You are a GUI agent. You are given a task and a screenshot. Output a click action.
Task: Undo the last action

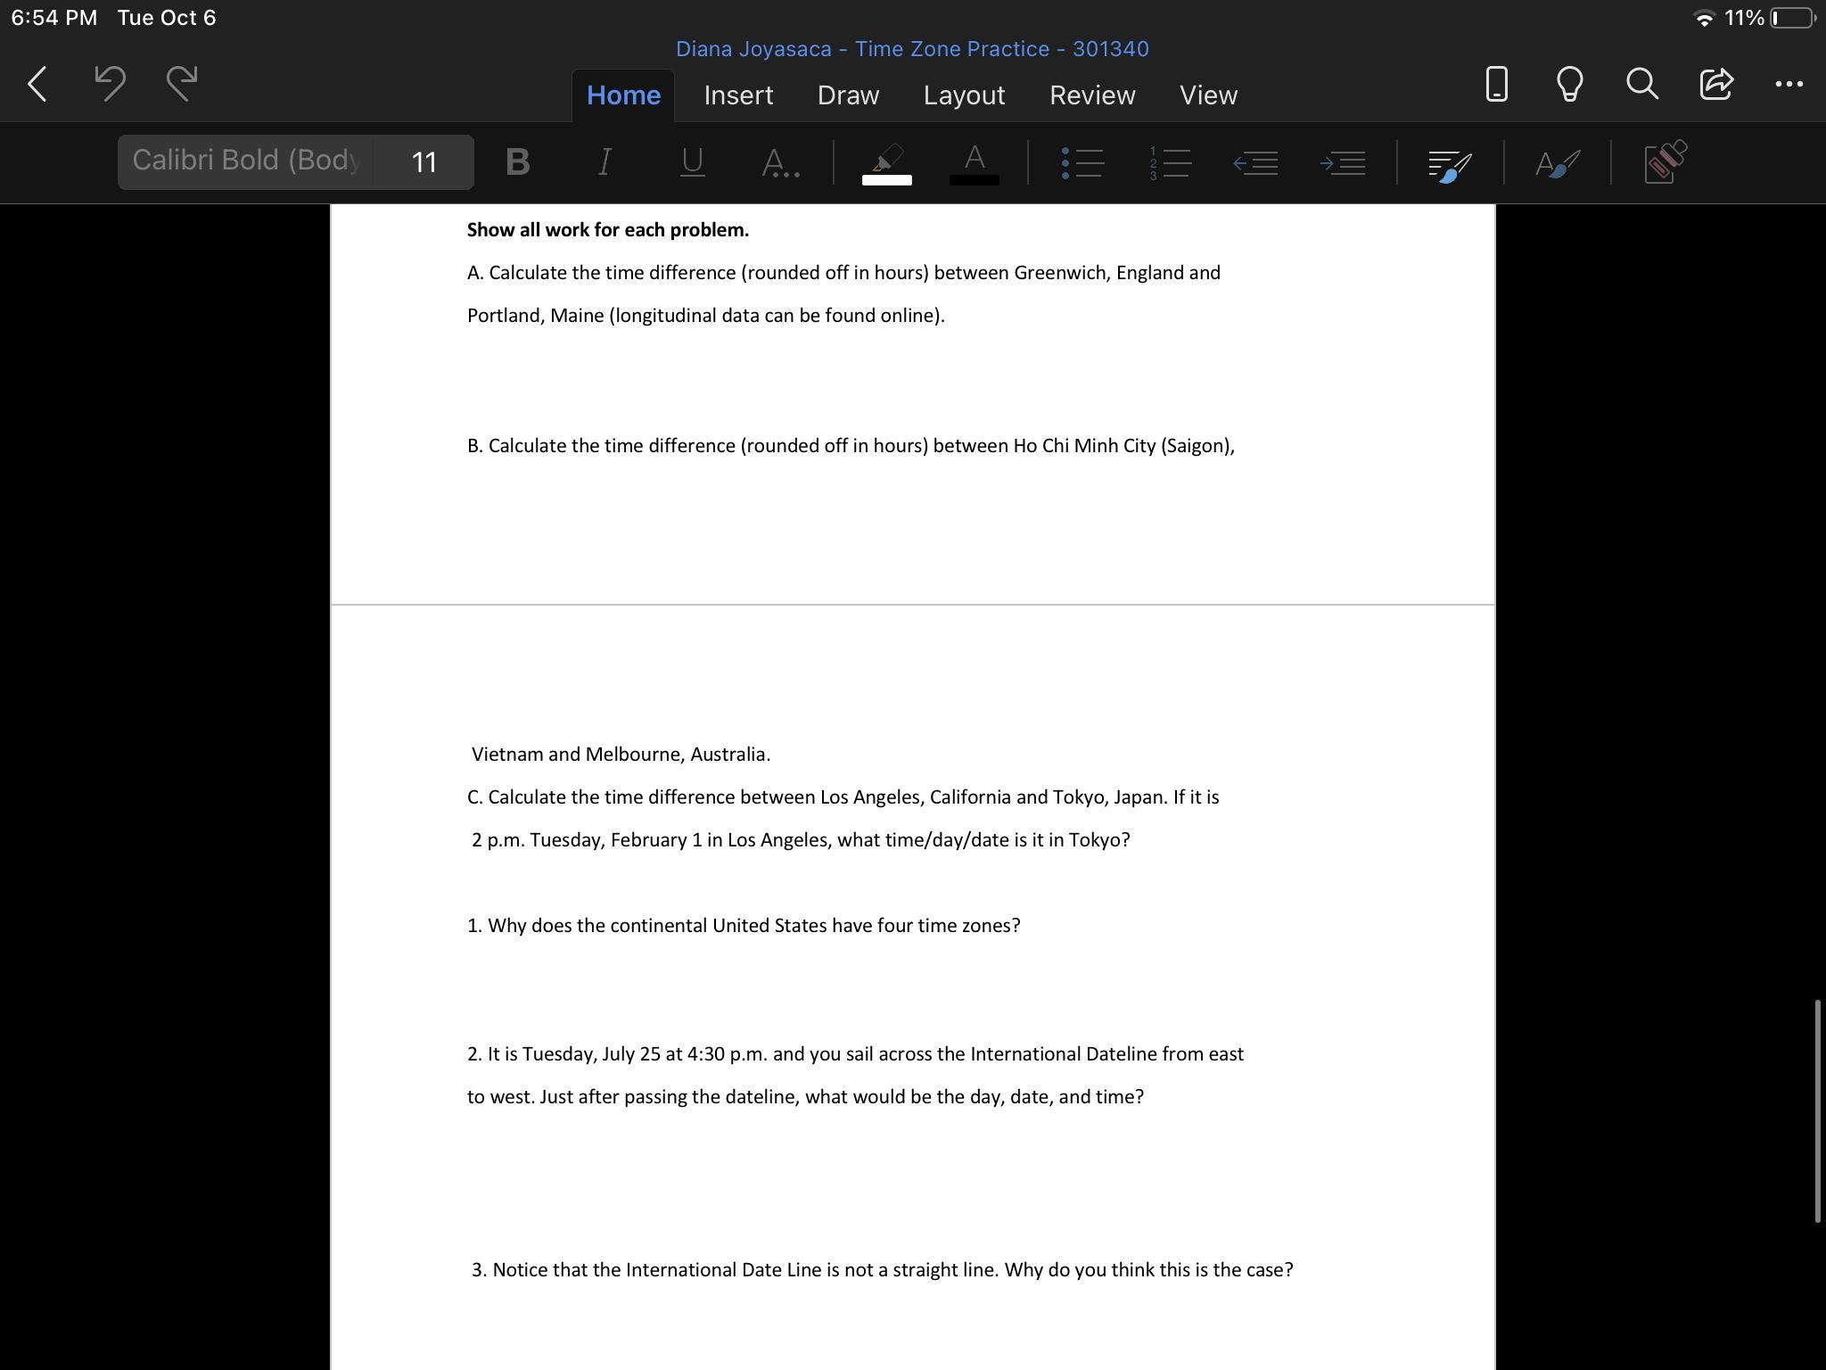click(x=110, y=84)
